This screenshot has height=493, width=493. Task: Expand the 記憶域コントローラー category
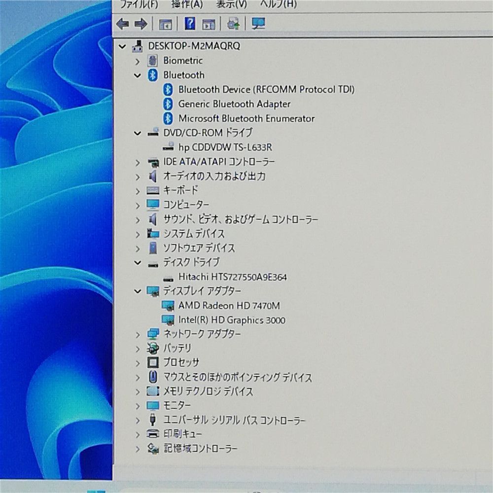point(137,449)
